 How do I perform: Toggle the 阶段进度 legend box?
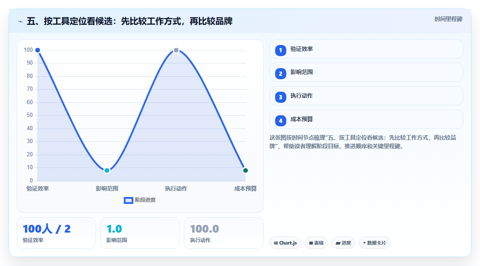coord(128,200)
